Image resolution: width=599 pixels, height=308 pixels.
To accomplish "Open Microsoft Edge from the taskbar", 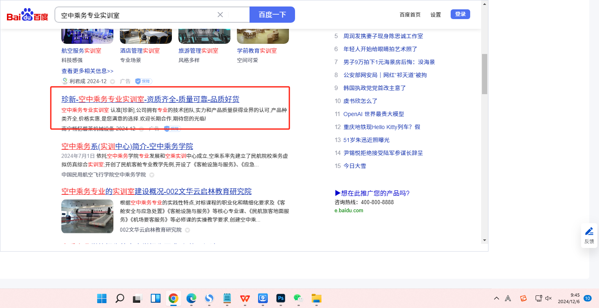I will pos(191,298).
